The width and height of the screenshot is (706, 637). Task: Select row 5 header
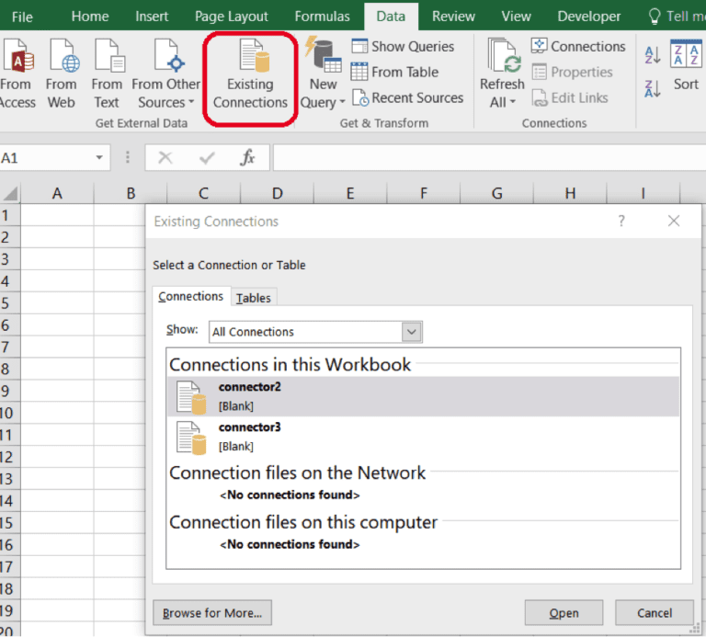pyautogui.click(x=10, y=303)
